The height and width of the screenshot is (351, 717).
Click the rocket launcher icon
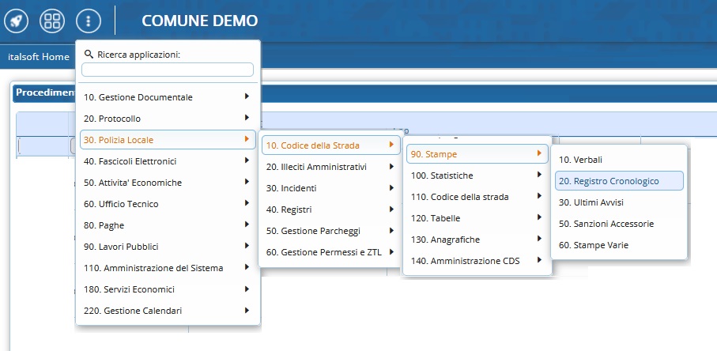[x=16, y=21]
